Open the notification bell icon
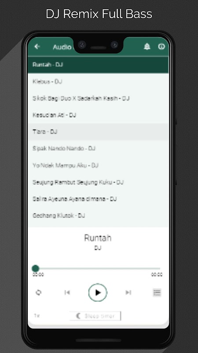The image size is (198, 353). [147, 46]
